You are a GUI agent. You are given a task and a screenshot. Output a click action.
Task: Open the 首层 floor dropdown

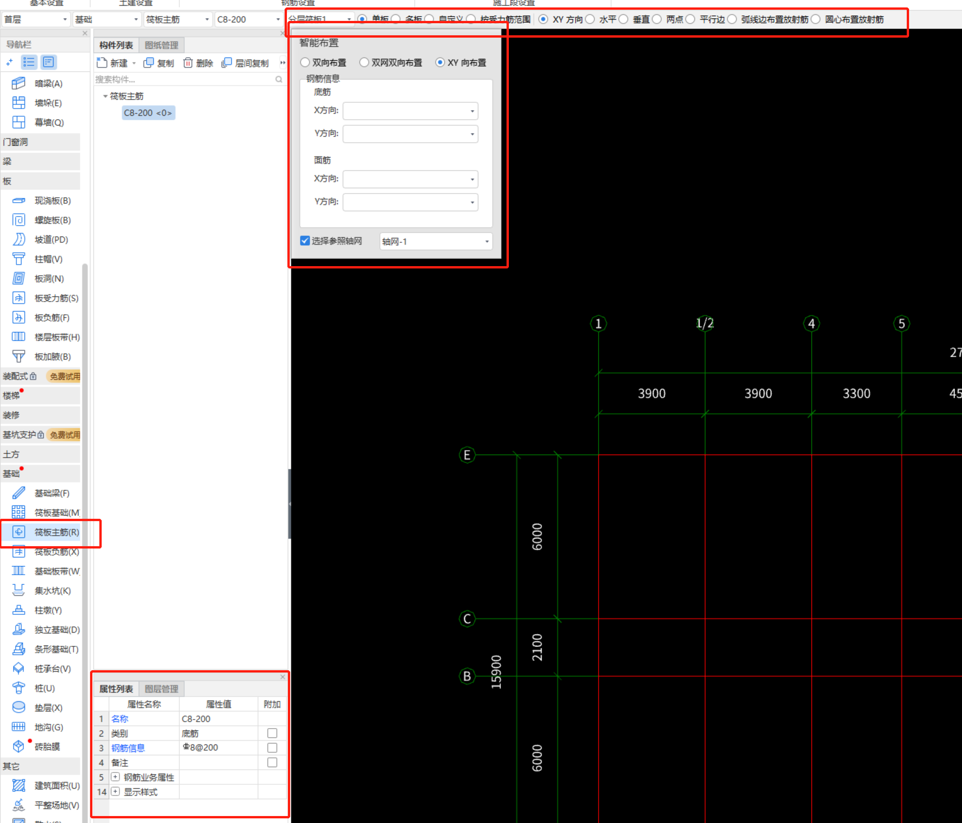(x=36, y=20)
